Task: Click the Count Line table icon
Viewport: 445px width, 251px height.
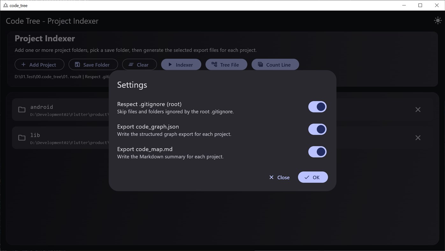Action: point(260,64)
